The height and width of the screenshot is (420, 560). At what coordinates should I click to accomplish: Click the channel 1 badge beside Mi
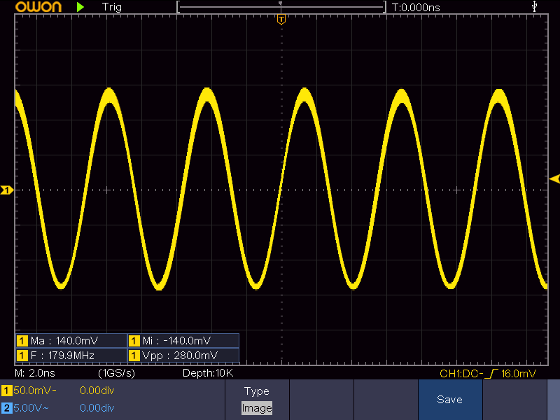click(134, 341)
